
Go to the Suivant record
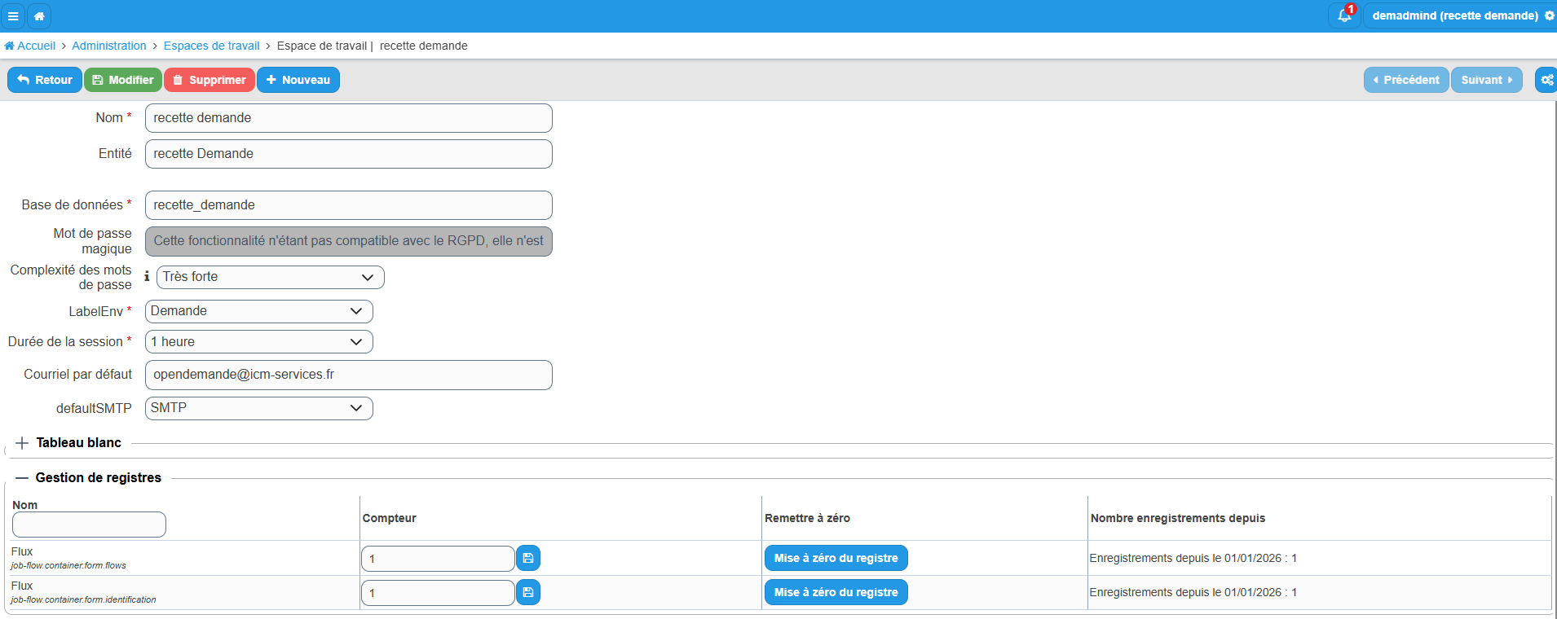1487,80
